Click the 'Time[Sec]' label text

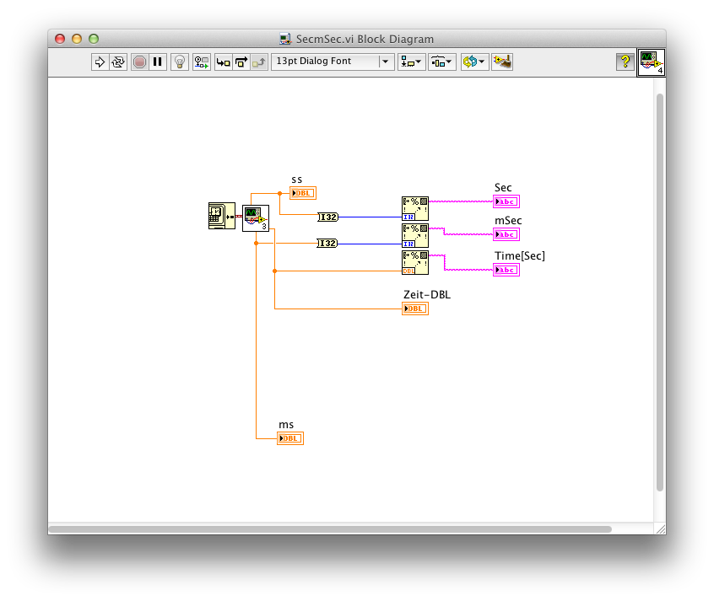(x=520, y=255)
